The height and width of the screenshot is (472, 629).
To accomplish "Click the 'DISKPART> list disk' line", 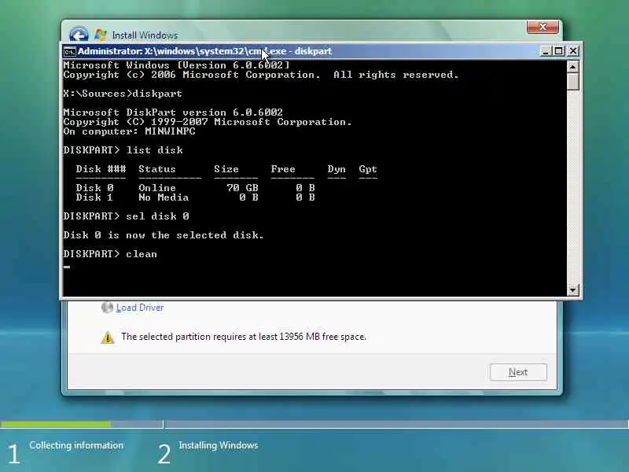I will [123, 150].
